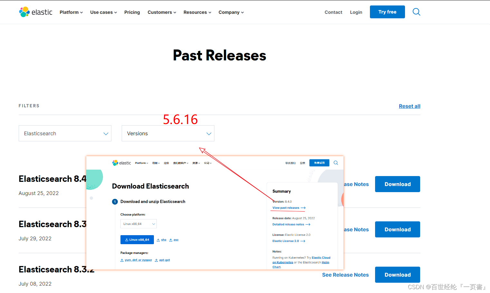Image resolution: width=490 pixels, height=293 pixels.
Task: Open the yum, dnf, or zypper link
Action: [136, 260]
